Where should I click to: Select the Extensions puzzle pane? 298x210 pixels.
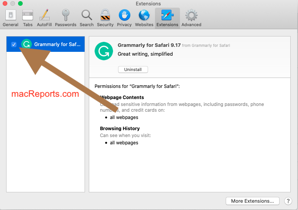coord(167,18)
